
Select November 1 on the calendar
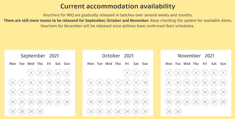pyautogui.click(x=169, y=73)
